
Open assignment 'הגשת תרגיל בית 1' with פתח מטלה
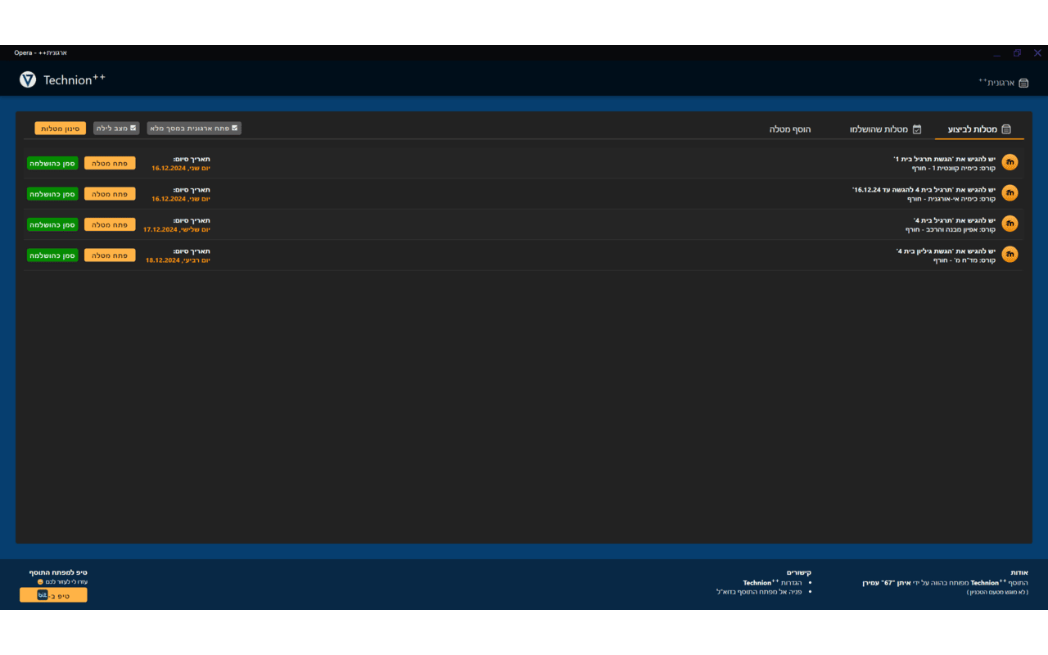[110, 163]
